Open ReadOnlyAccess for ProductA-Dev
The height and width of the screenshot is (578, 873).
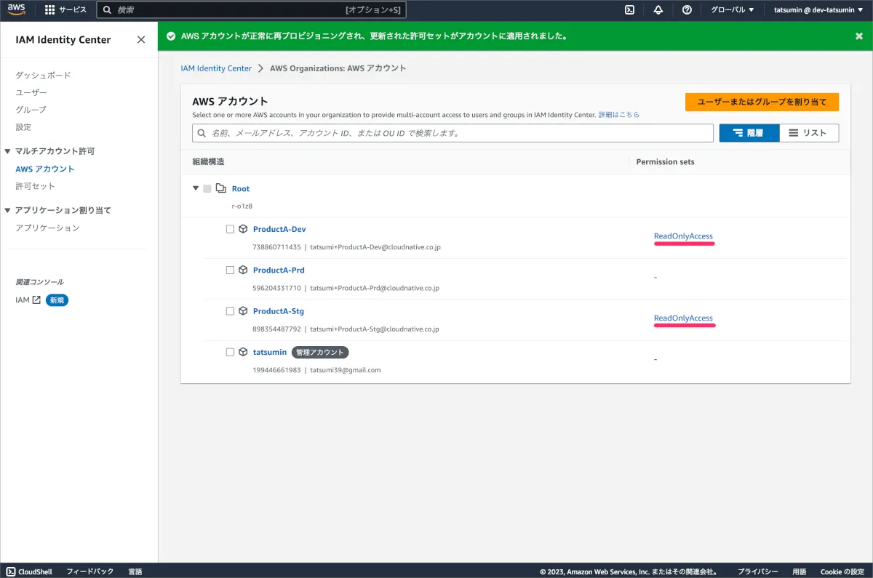(x=683, y=236)
